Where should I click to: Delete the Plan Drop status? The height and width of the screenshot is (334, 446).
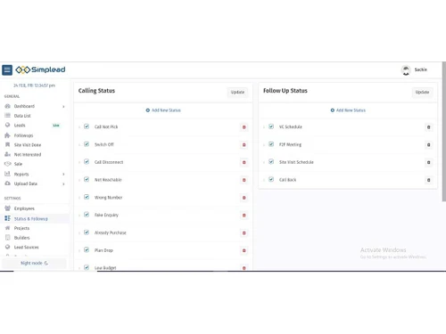(244, 250)
